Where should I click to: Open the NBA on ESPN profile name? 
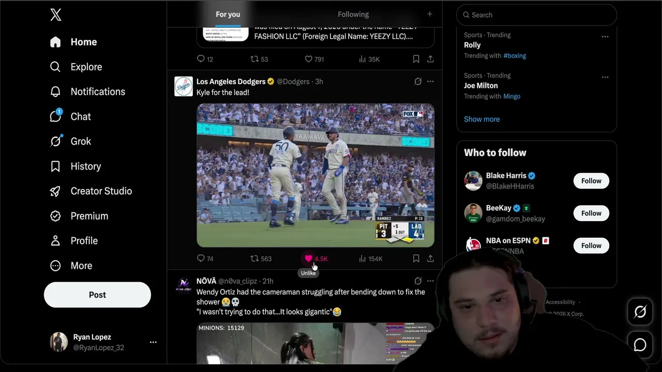pos(508,241)
